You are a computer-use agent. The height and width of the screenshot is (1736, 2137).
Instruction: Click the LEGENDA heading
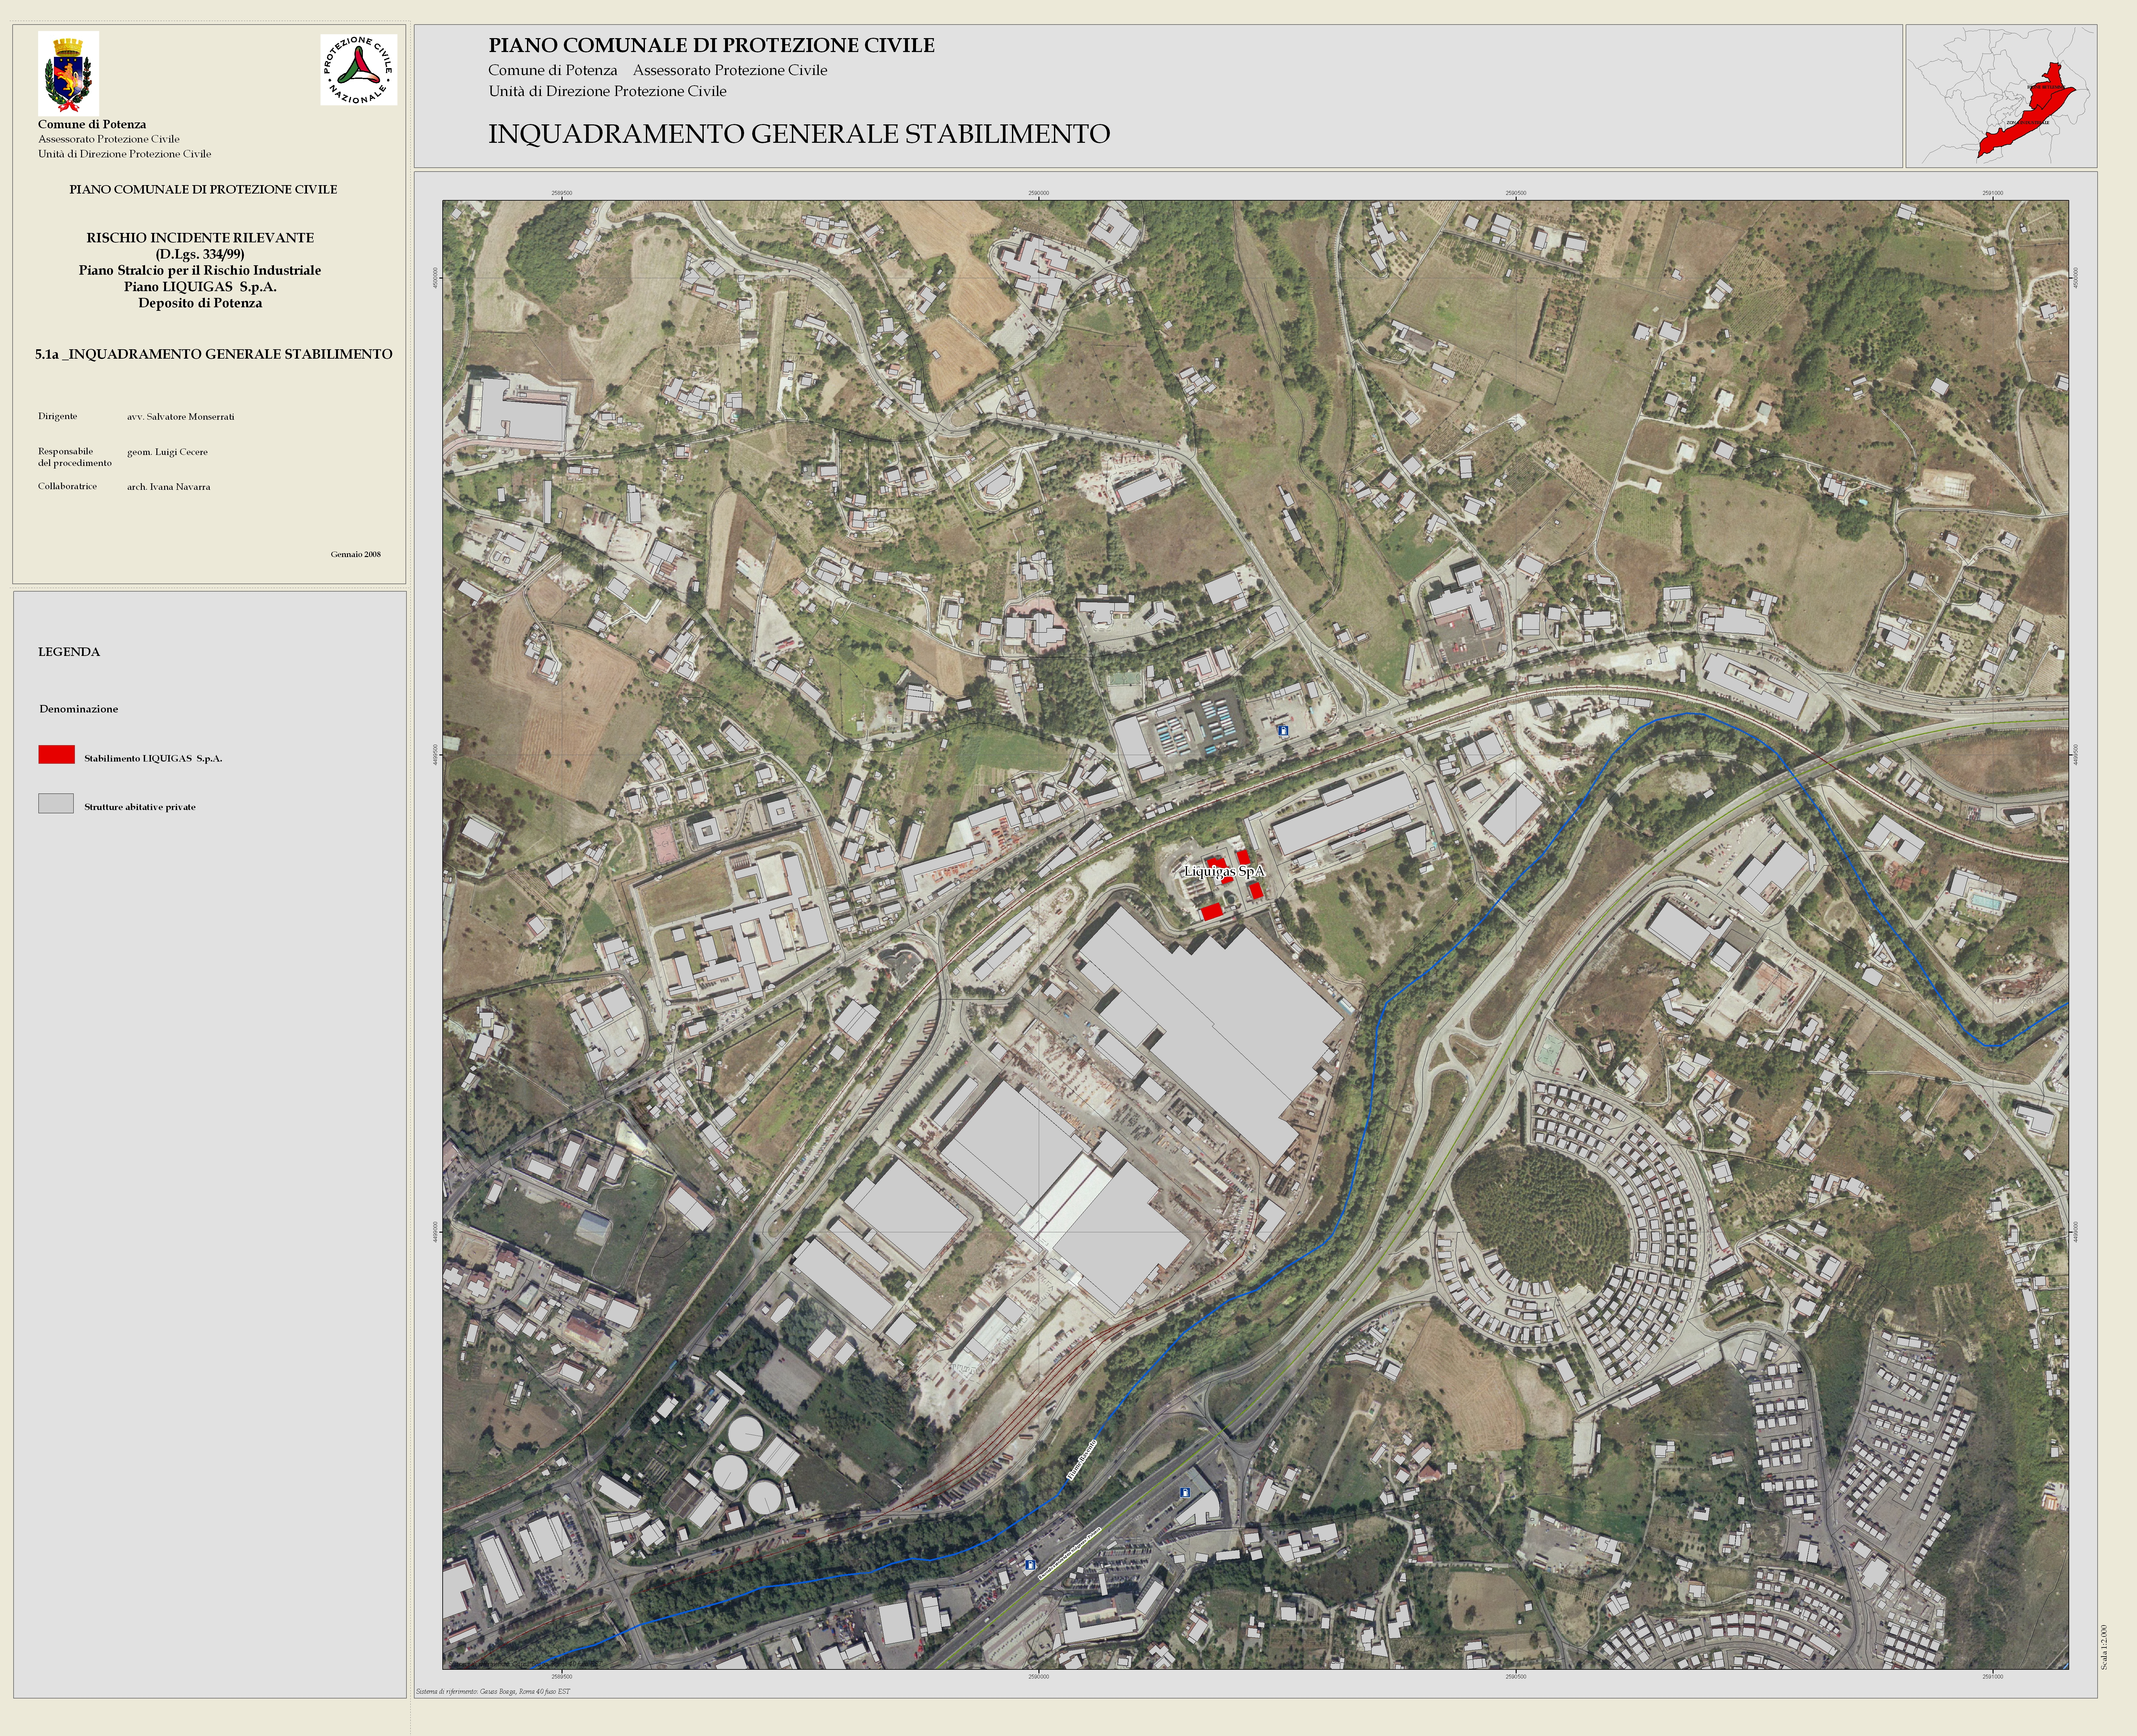tap(69, 652)
